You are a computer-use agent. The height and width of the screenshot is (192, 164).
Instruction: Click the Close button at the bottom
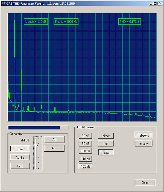[145, 183]
